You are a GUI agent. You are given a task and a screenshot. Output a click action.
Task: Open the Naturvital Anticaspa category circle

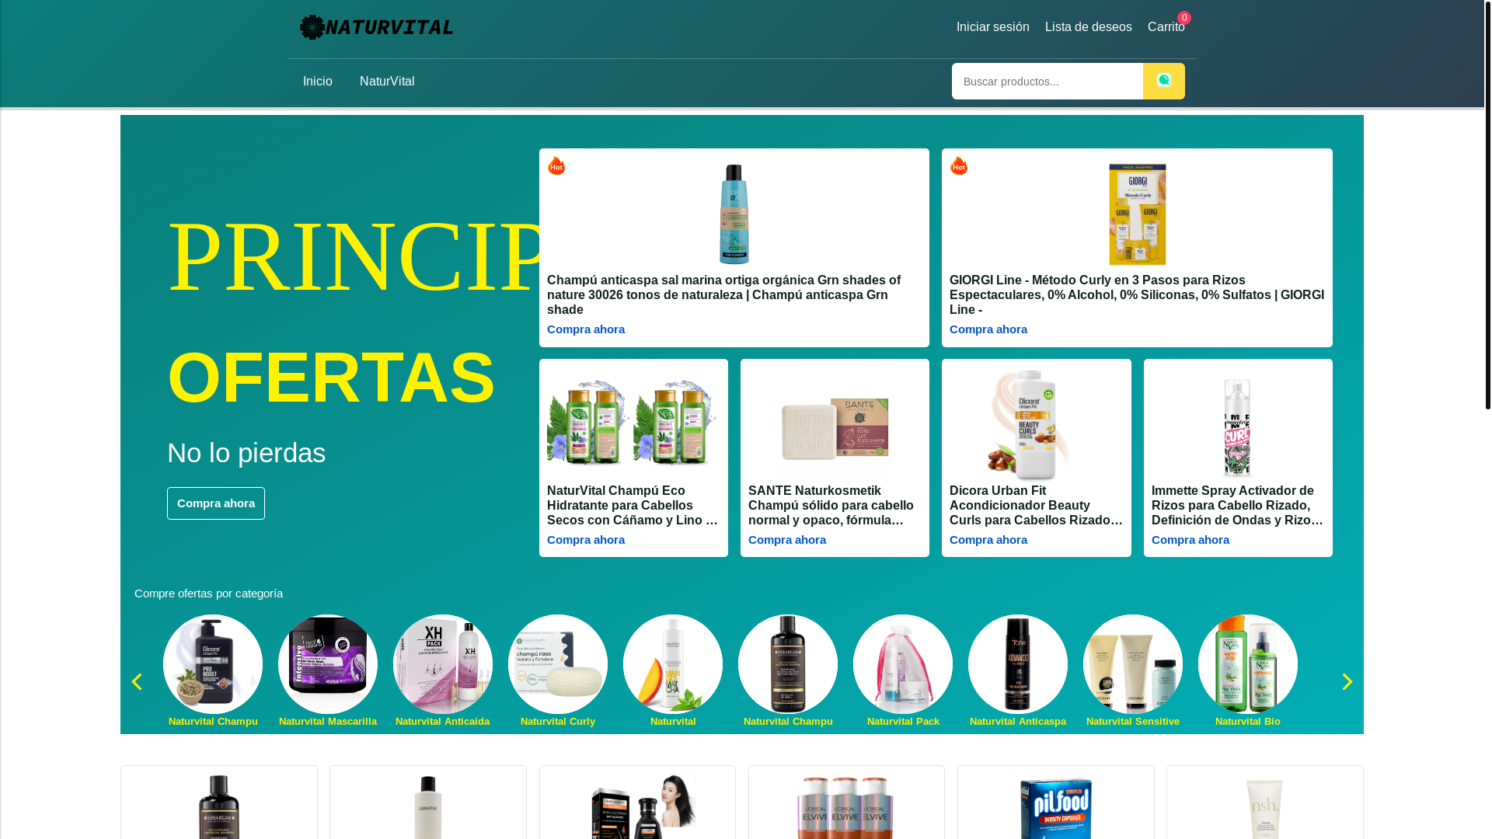(1018, 664)
